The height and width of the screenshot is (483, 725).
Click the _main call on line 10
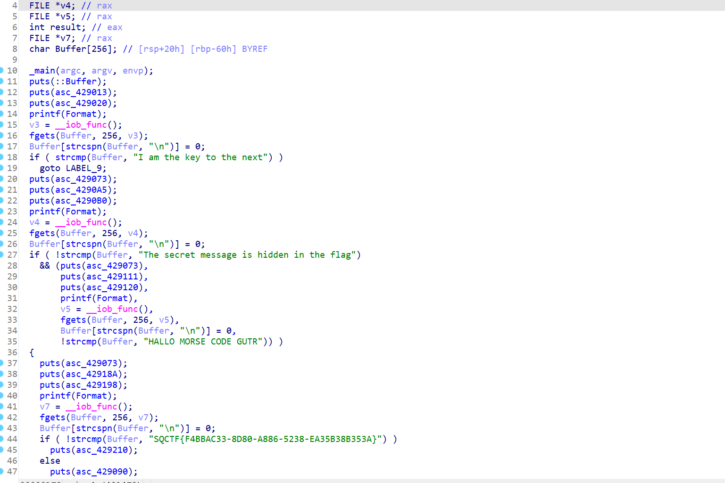pyautogui.click(x=42, y=71)
